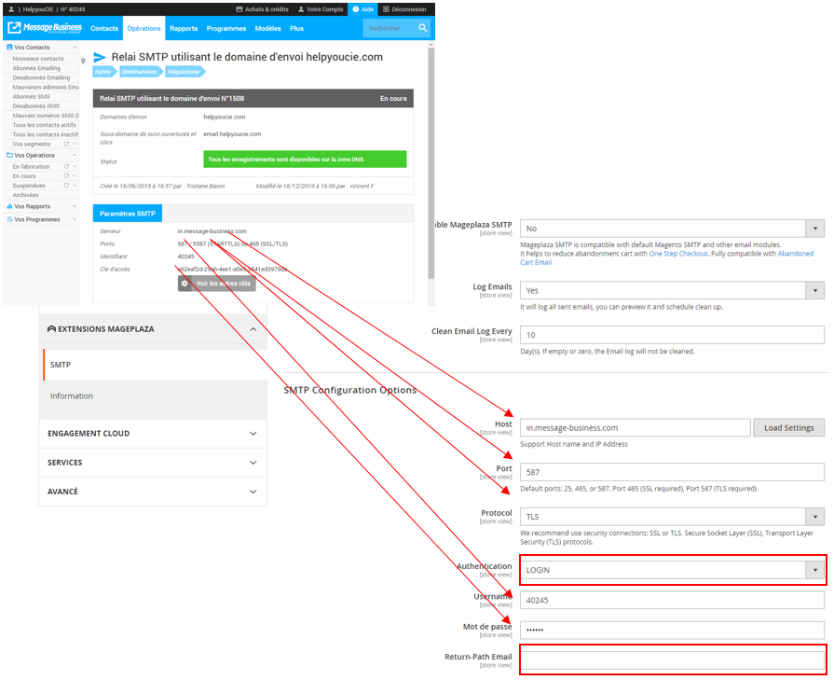Select the Paramètres SMTP tab

(x=128, y=214)
